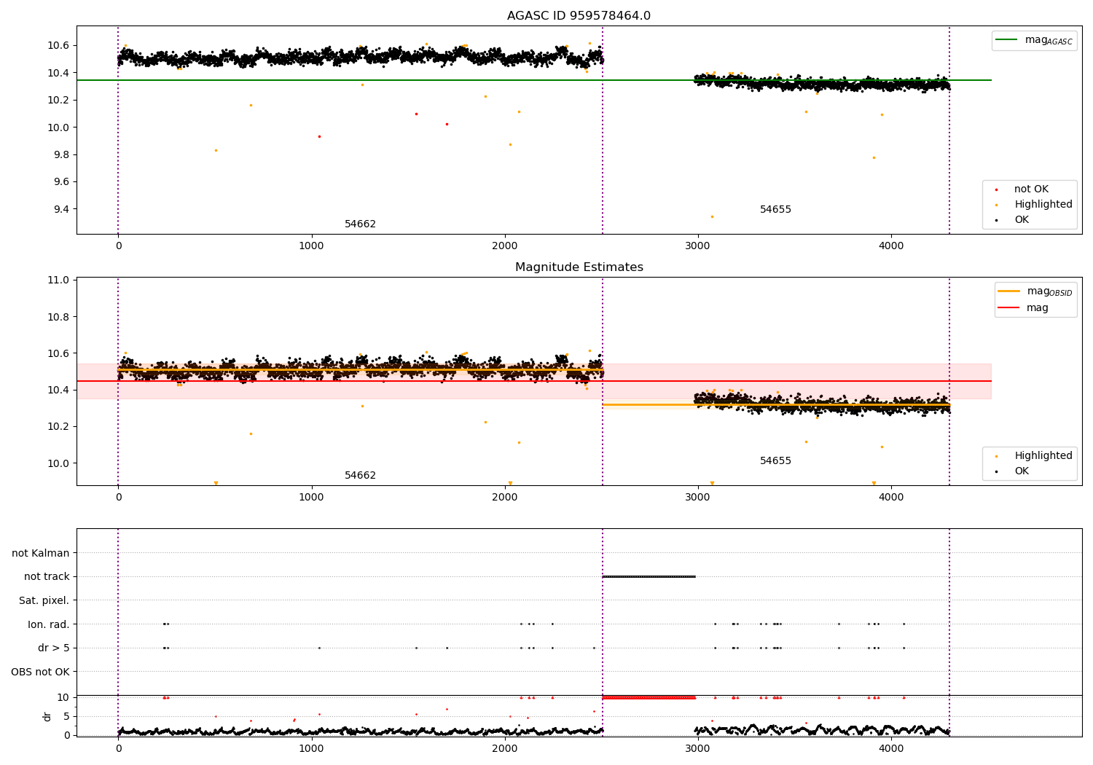Click the 'dr' axis label of bottom strip
Image resolution: width=1093 pixels, height=765 pixels.
47,716
